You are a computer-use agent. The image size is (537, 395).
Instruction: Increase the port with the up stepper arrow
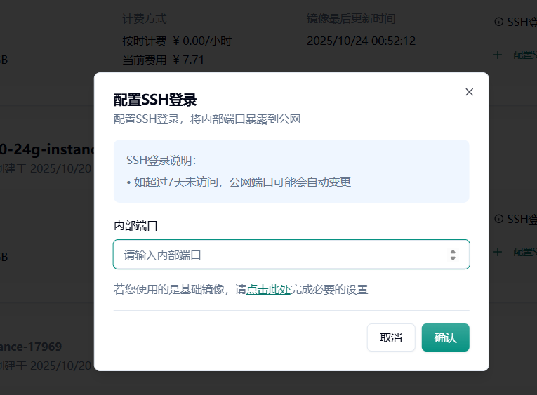pos(453,251)
